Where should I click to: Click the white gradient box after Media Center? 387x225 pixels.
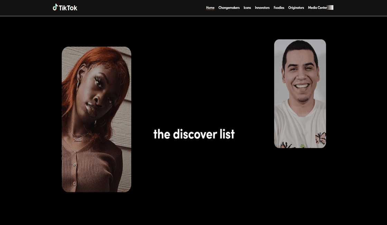coord(330,8)
